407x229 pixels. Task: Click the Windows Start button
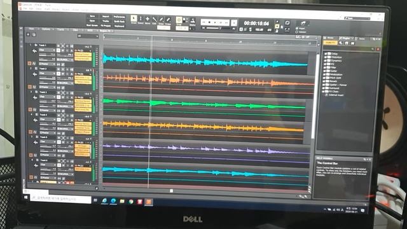pos(25,198)
